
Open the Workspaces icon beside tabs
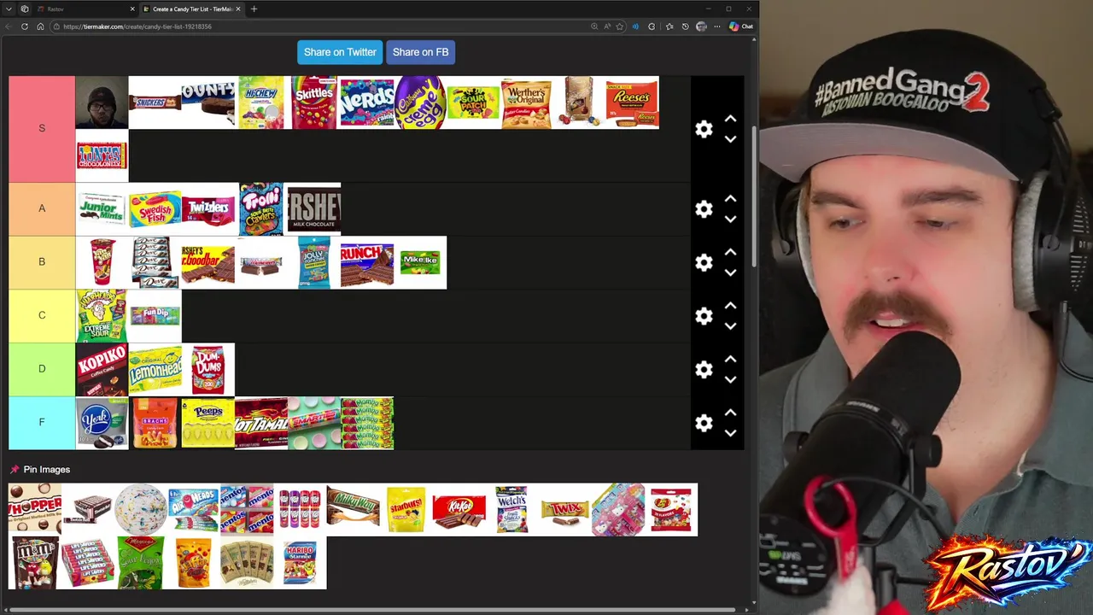[25, 9]
